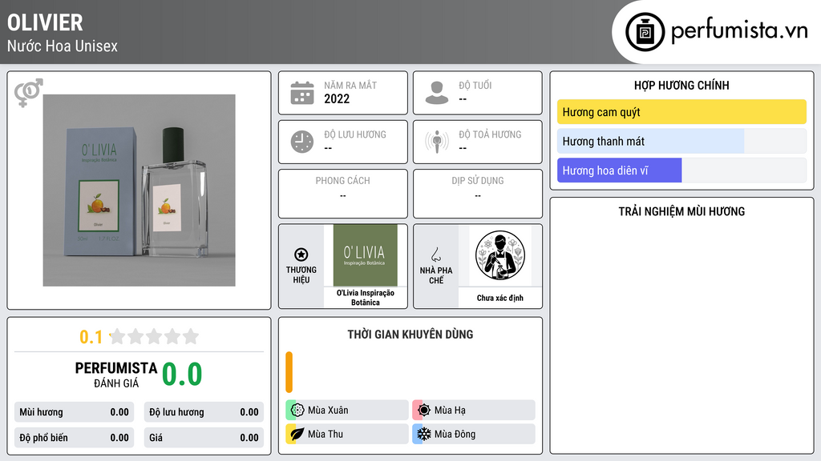Click the five-star rating row
Viewport: 821px width, 461px height.
click(154, 337)
